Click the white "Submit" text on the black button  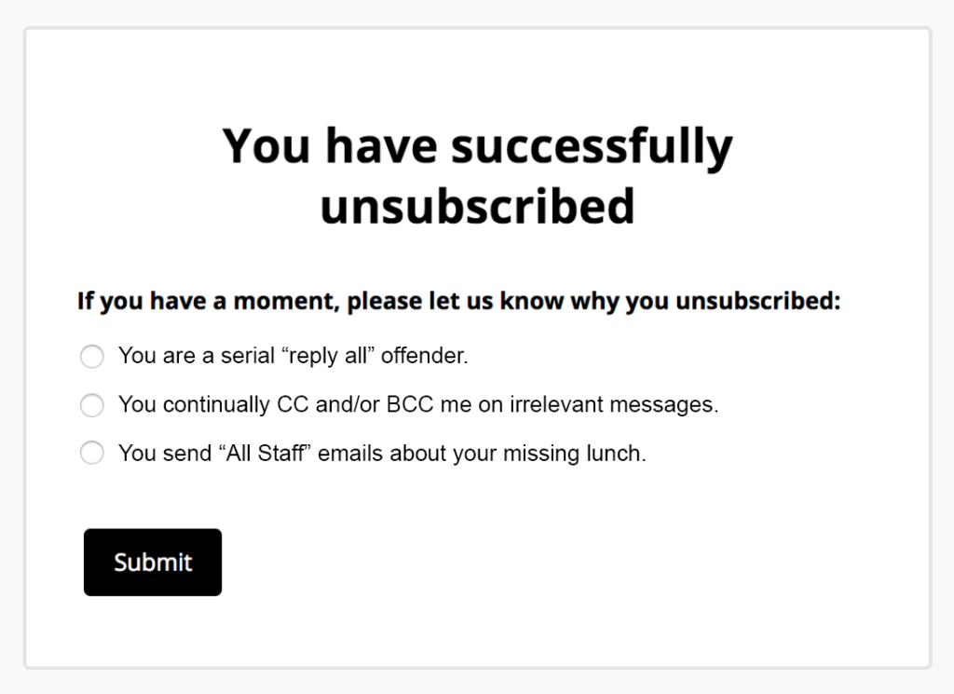(153, 562)
